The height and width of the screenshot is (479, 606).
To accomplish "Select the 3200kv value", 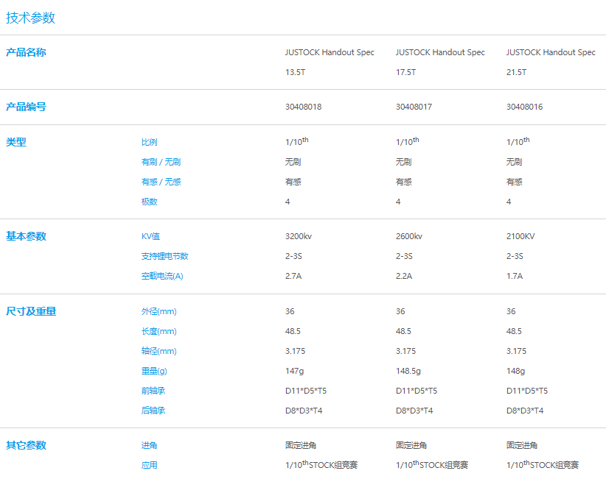I will click(299, 236).
